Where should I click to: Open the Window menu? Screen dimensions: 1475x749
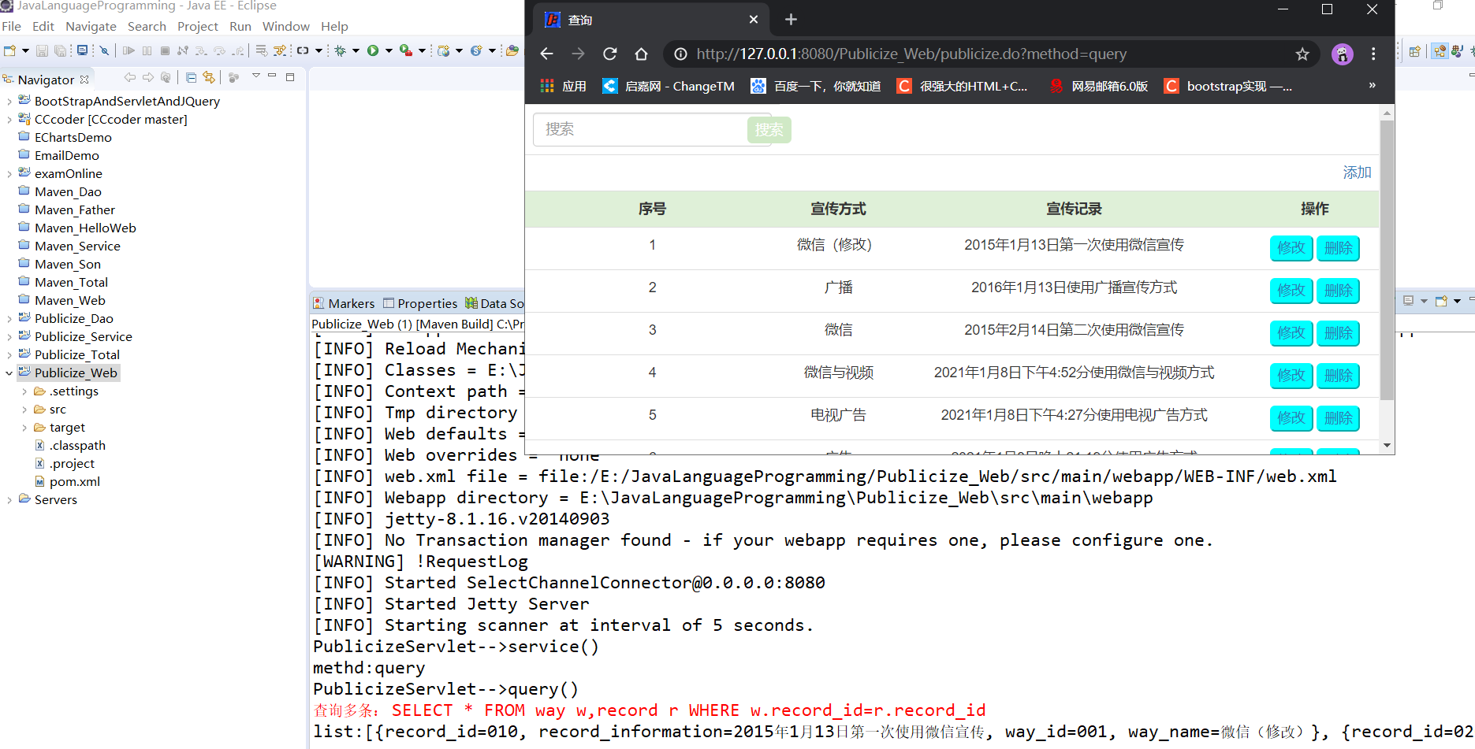[285, 26]
